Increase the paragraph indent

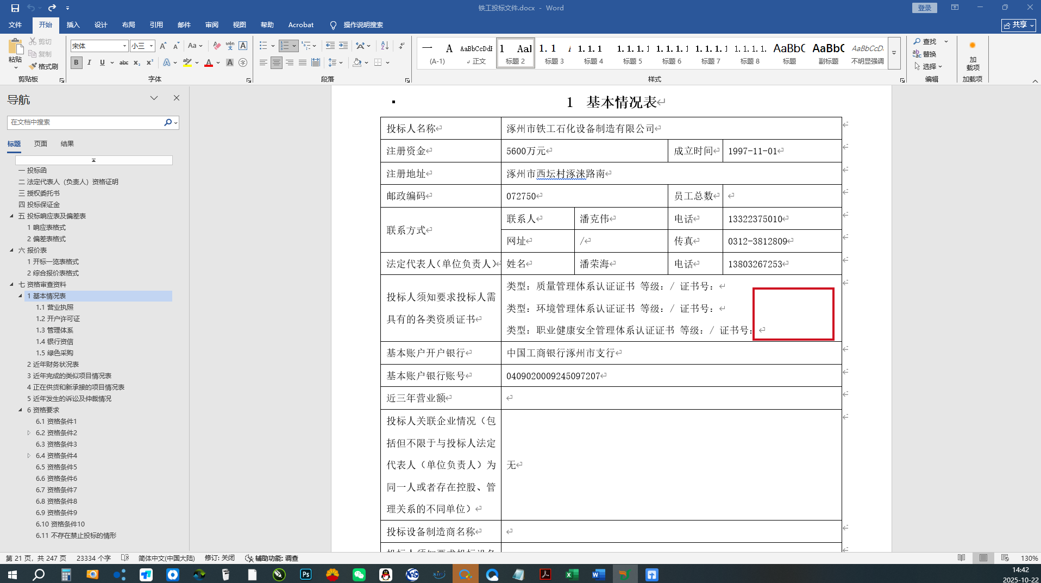tap(343, 46)
